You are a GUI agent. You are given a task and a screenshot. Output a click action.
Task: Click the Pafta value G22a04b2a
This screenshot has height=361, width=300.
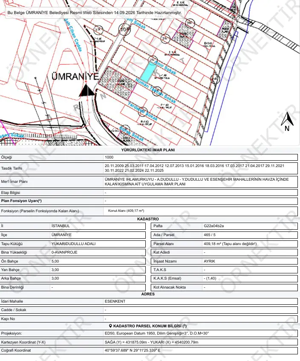(213, 226)
